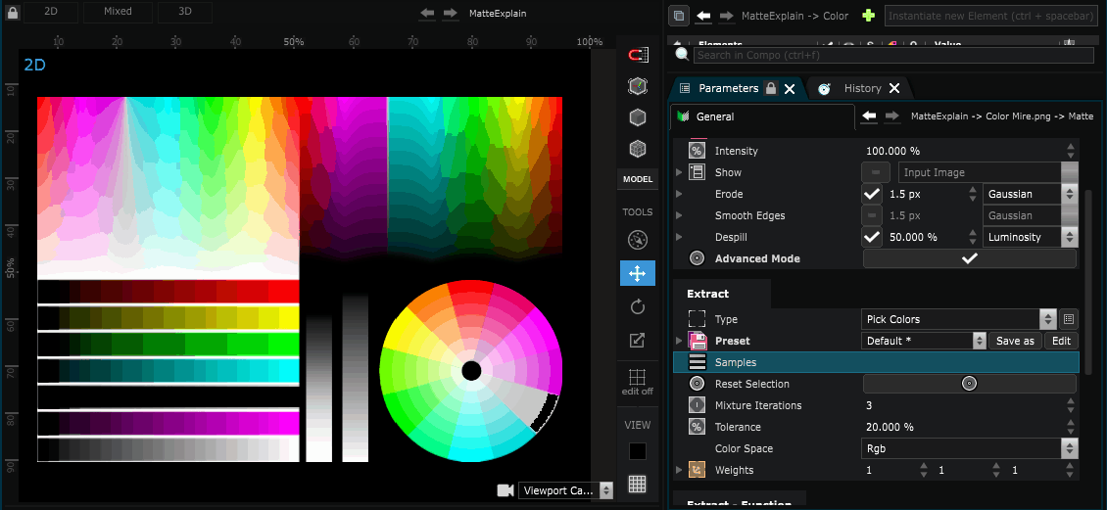The width and height of the screenshot is (1107, 510).
Task: Switch to 3D view mode
Action: [184, 12]
